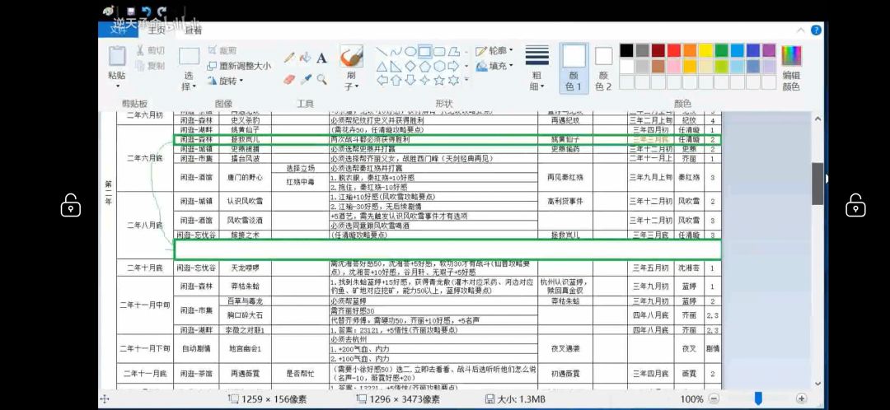890x410 pixels.
Task: Open the Fill (填充) dropdown
Action: pos(494,66)
